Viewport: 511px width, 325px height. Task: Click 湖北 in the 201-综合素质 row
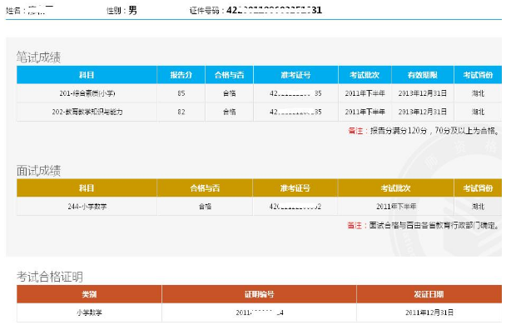pyautogui.click(x=478, y=93)
